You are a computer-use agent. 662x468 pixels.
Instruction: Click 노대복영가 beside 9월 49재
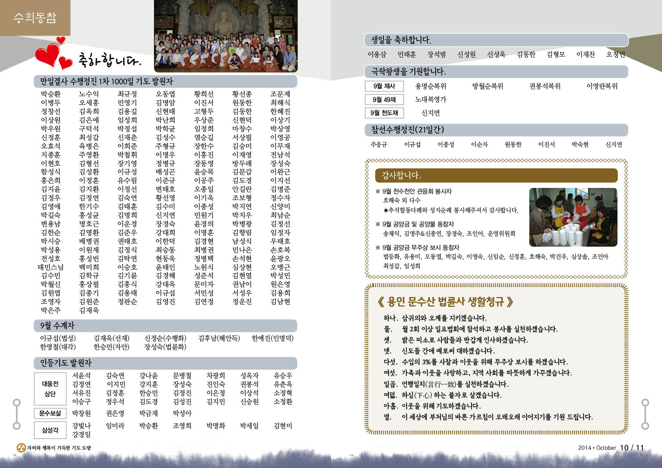click(x=431, y=100)
